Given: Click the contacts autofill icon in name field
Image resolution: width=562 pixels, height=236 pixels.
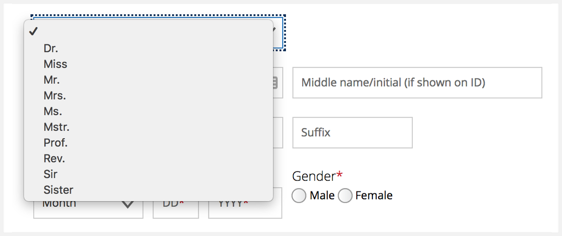Looking at the screenshot, I should [275, 83].
